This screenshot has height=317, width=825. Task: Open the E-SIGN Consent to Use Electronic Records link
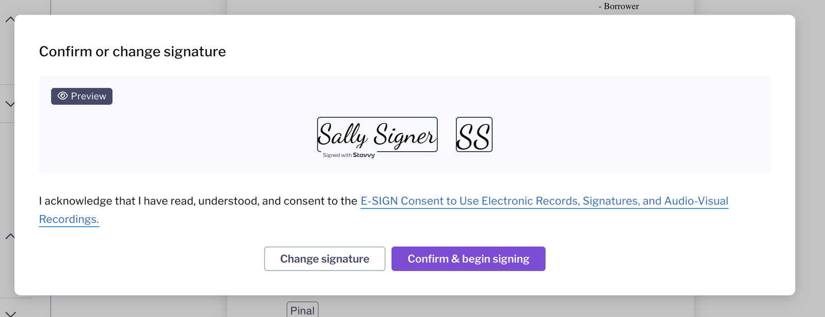click(x=544, y=201)
